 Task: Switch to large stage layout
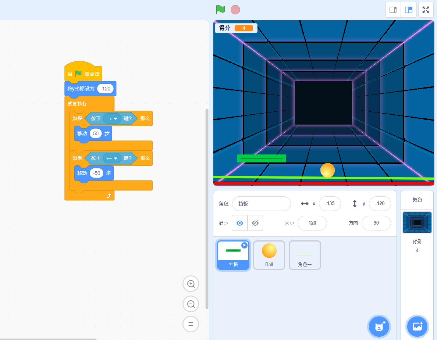409,10
